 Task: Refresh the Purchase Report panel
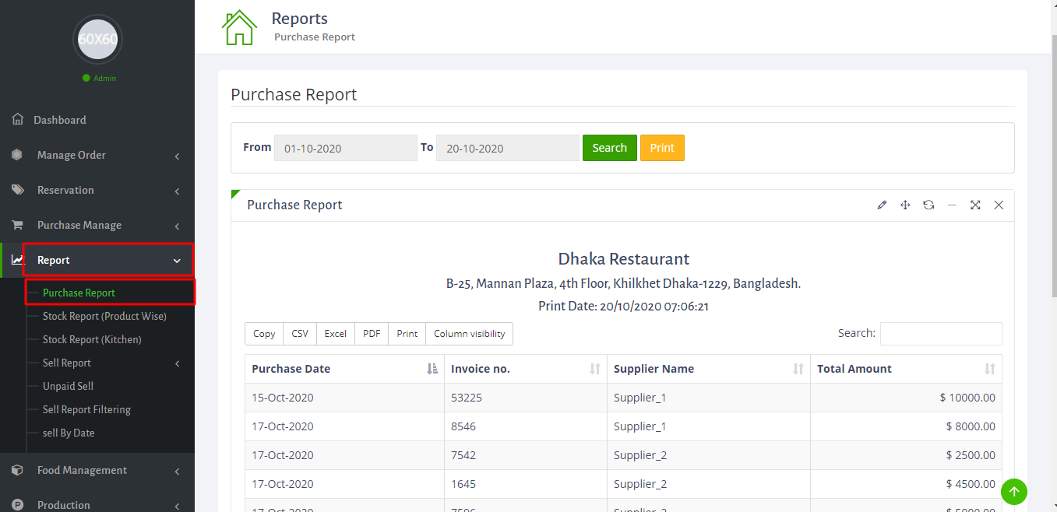coord(928,205)
